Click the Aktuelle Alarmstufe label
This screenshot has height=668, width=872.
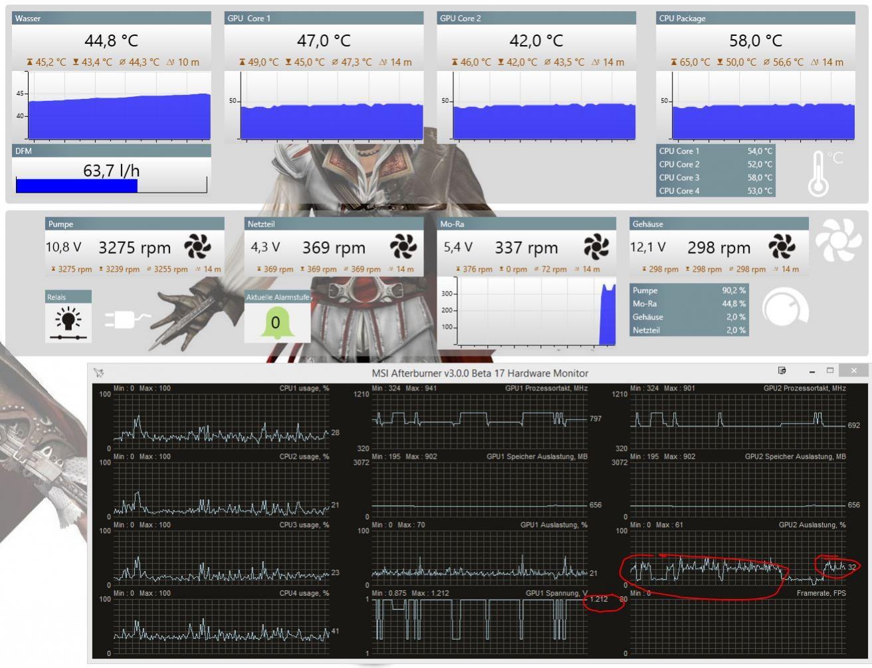[x=278, y=297]
